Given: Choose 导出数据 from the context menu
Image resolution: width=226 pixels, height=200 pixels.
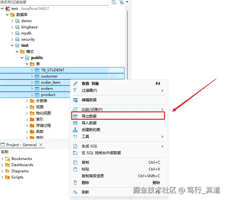Looking at the screenshot, I should click(x=118, y=116).
